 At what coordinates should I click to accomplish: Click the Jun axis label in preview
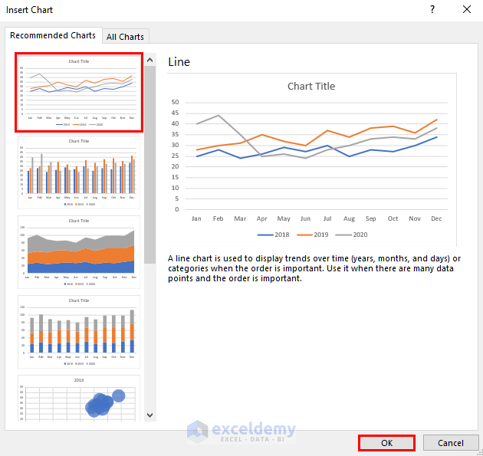[x=305, y=218]
